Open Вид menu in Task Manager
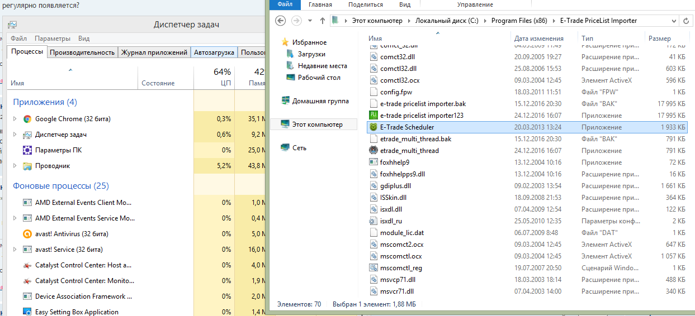The width and height of the screenshot is (695, 316). point(84,39)
